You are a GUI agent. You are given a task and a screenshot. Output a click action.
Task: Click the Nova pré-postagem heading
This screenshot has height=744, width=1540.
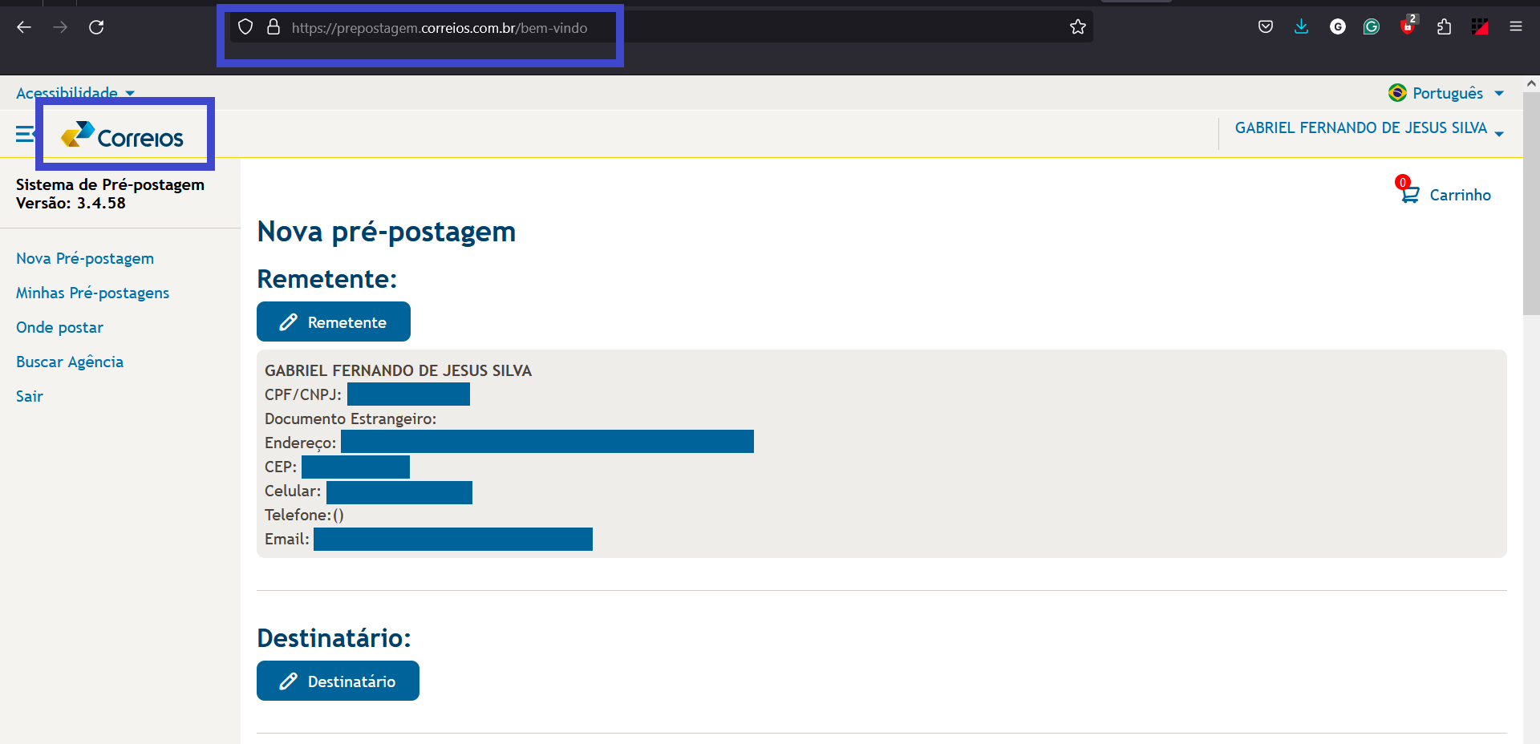[x=386, y=231]
